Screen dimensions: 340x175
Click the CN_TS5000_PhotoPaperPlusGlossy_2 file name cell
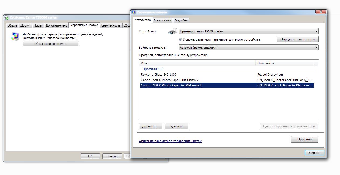coord(285,80)
